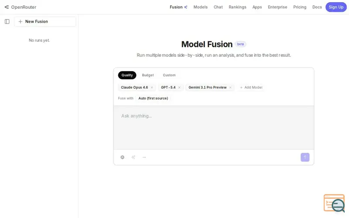
Task: Toggle the sidebar panel icon
Action: click(x=7, y=21)
